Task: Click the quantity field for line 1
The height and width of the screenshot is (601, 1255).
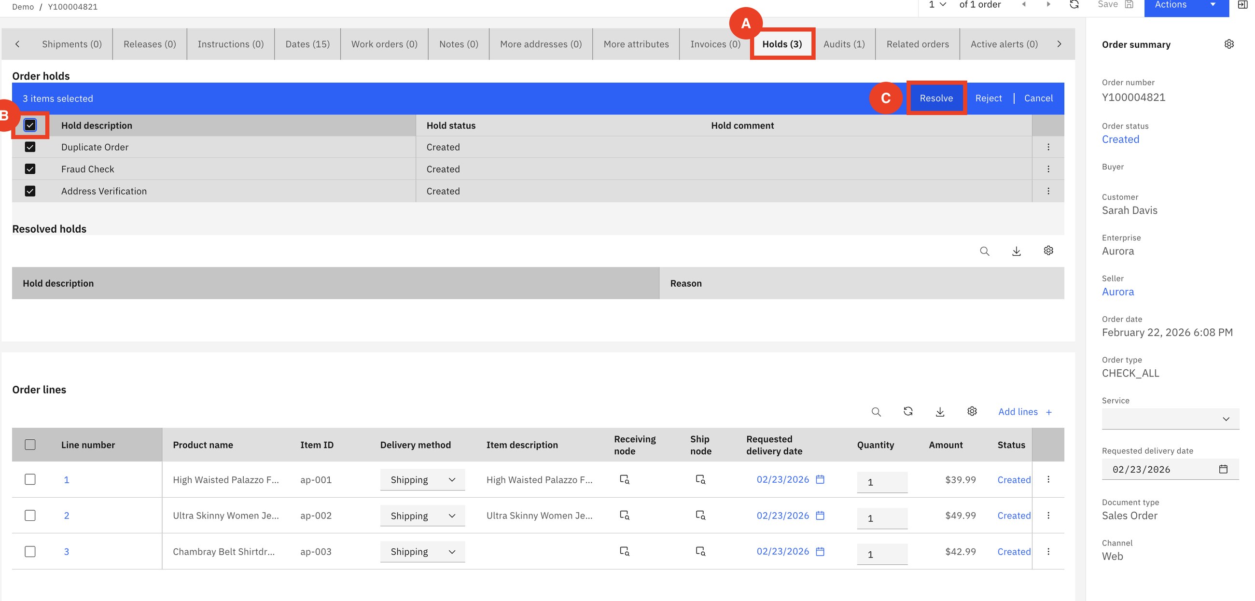Action: click(x=882, y=482)
